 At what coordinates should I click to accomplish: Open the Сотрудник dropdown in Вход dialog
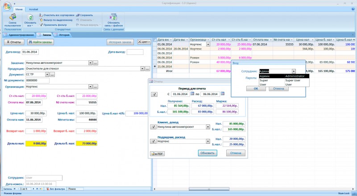(x=294, y=71)
